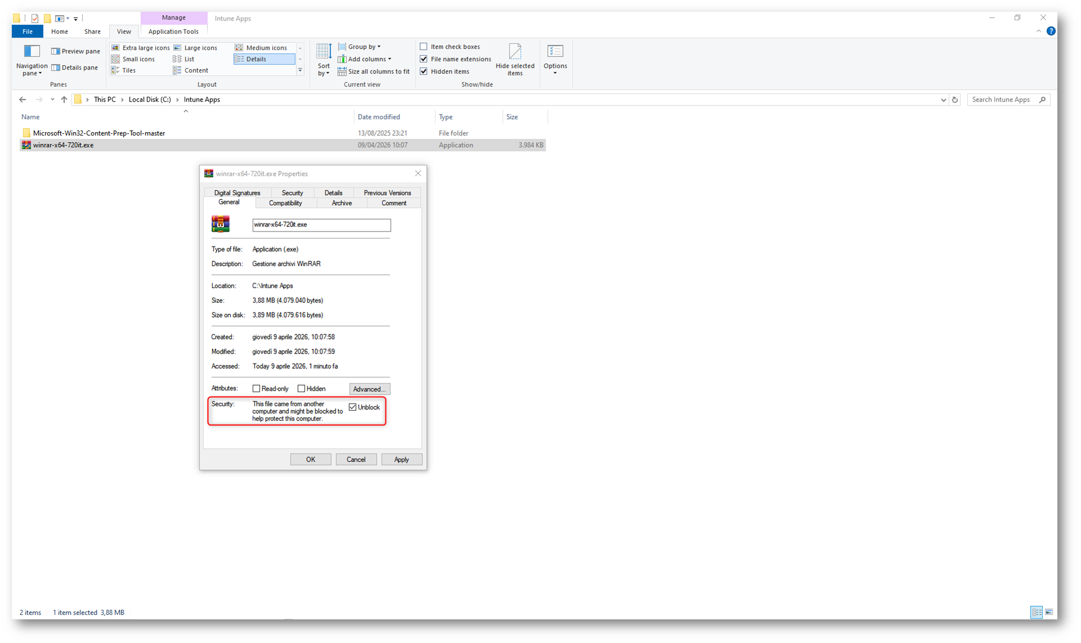
Task: Refresh the Intune Apps folder view
Action: click(954, 99)
